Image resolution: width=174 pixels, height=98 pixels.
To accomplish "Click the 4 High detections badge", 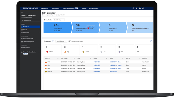I will (90, 29).
